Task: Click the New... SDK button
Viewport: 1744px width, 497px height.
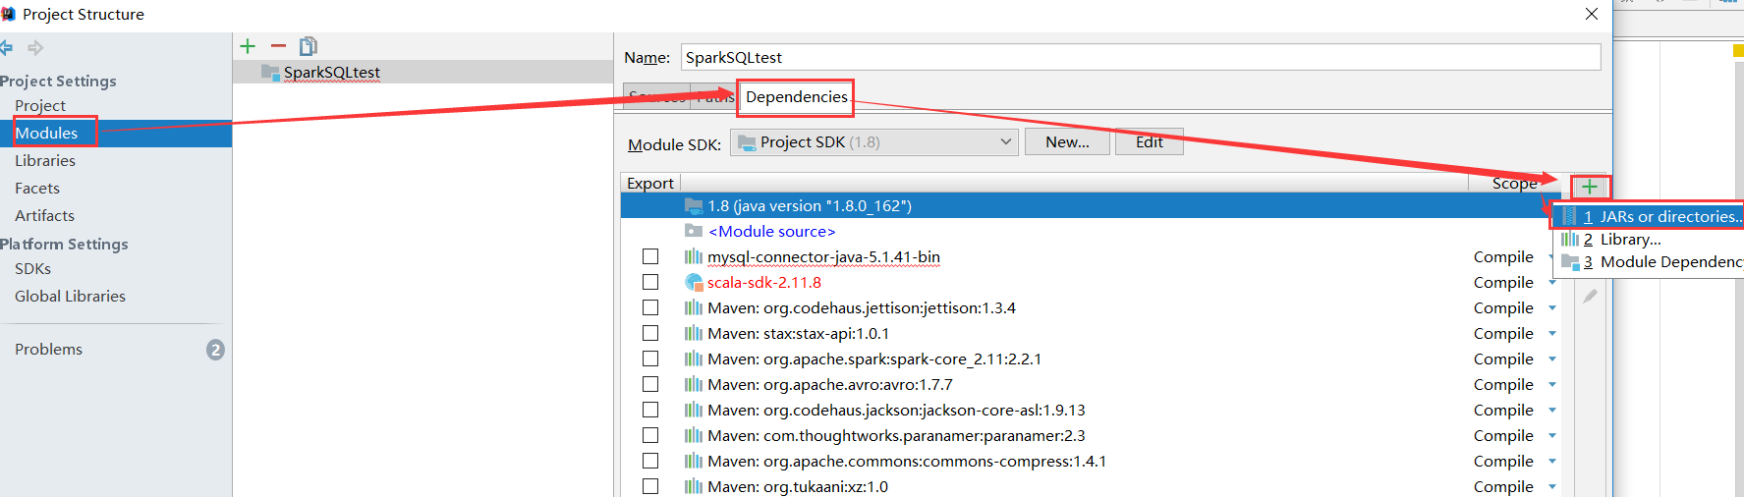Action: pos(1067,141)
